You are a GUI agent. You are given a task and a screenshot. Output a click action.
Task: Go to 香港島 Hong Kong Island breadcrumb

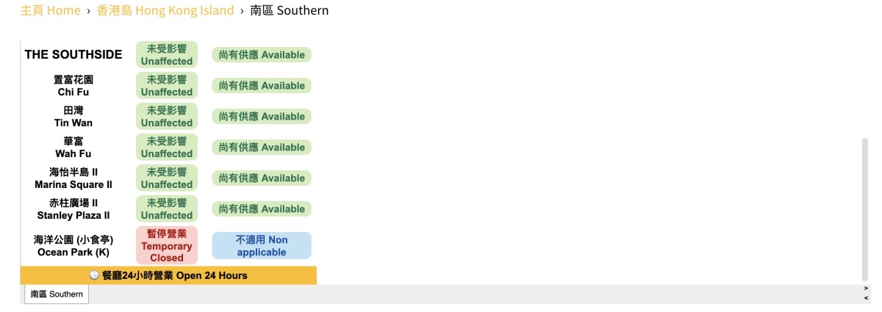[x=165, y=10]
